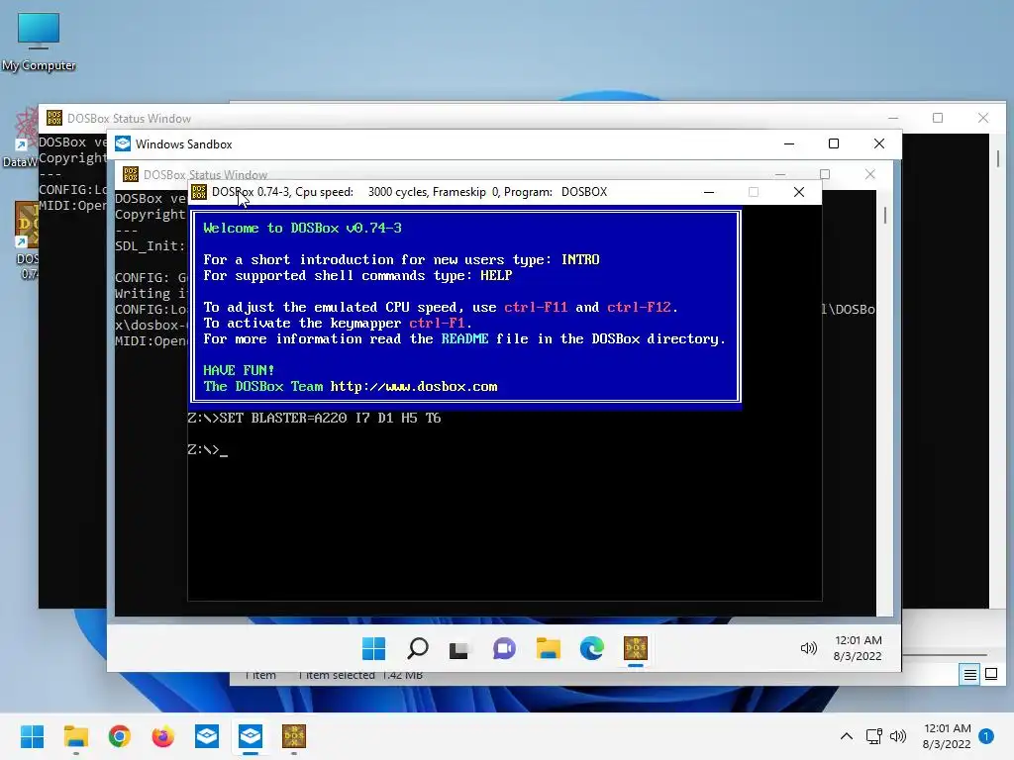1014x760 pixels.
Task: Open My Computer desktop icon
Action: (x=39, y=42)
